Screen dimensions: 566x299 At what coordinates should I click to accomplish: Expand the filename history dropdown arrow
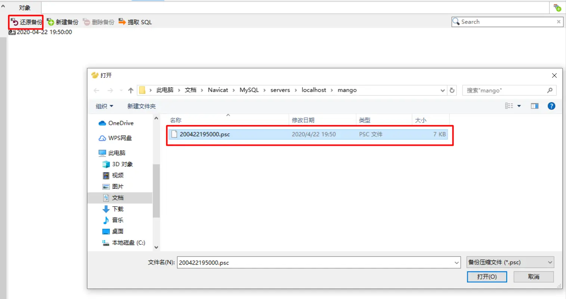457,262
